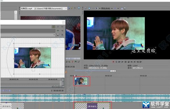170x109 pixels.
Task: Expand the overlays grid dropdown arrow
Action: (x=118, y=8)
